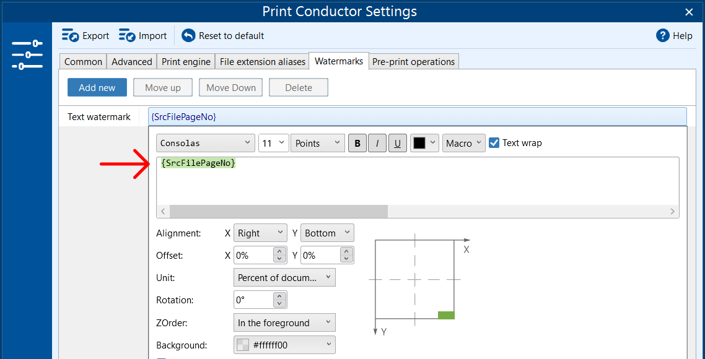Click the settings sliders icon in sidebar
This screenshot has width=705, height=359.
point(27,54)
